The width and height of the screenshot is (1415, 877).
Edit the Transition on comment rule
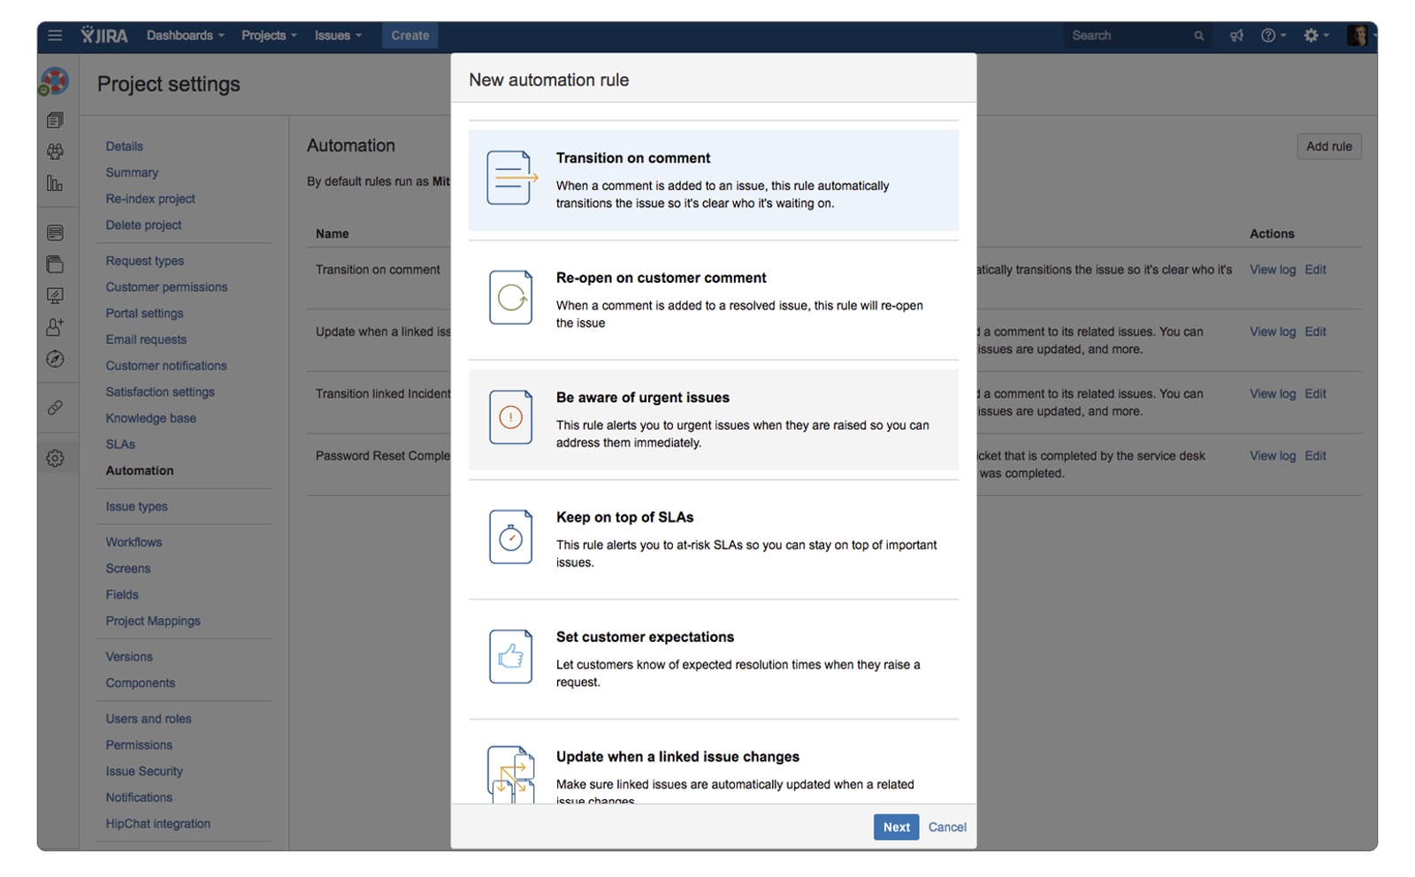[1316, 270]
